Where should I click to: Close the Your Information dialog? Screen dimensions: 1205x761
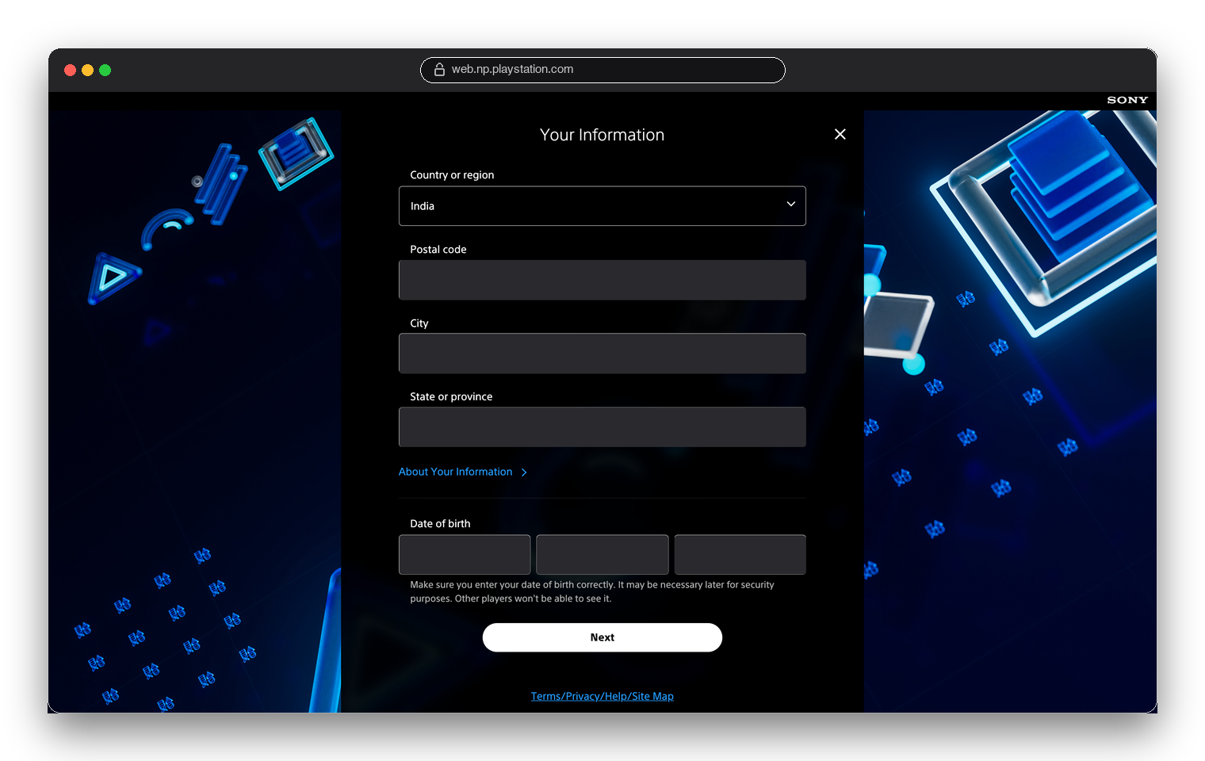point(840,135)
